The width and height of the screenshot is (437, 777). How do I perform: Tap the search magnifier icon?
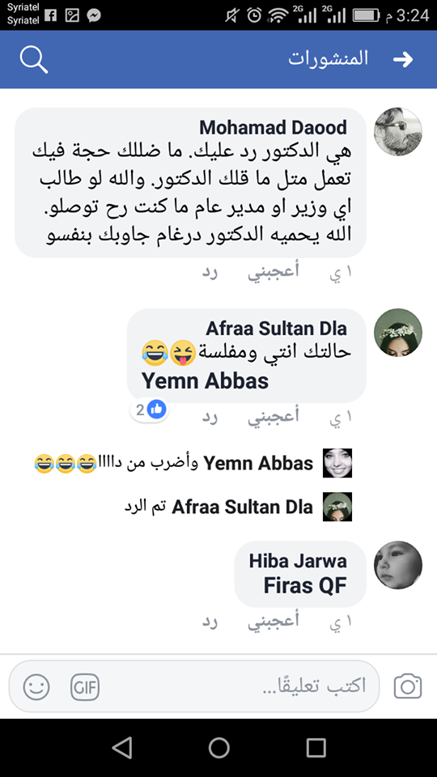point(34,60)
